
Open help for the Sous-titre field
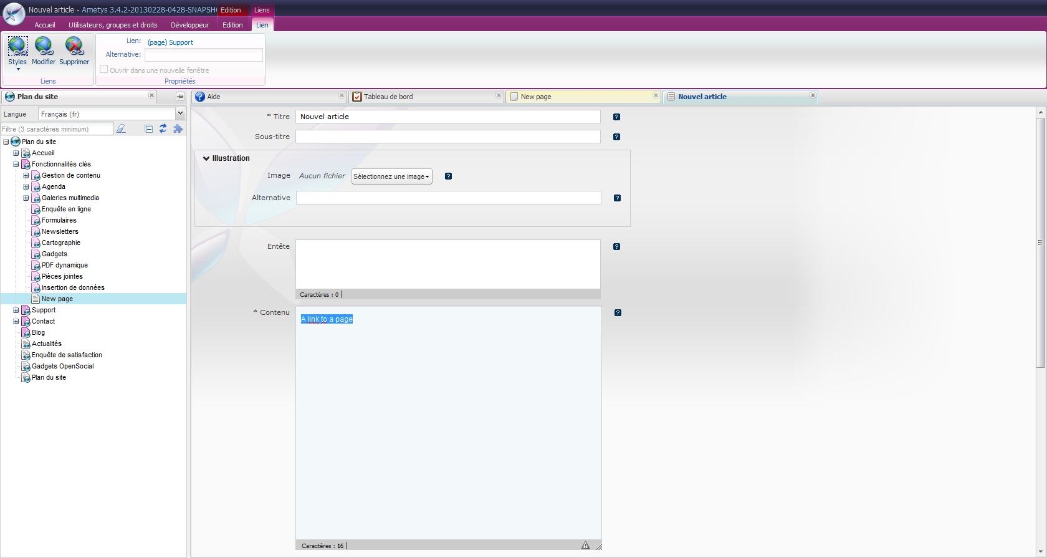click(x=616, y=137)
